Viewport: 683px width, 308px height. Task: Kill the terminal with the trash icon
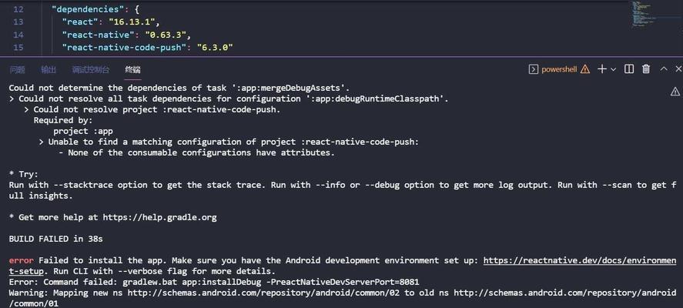click(646, 69)
